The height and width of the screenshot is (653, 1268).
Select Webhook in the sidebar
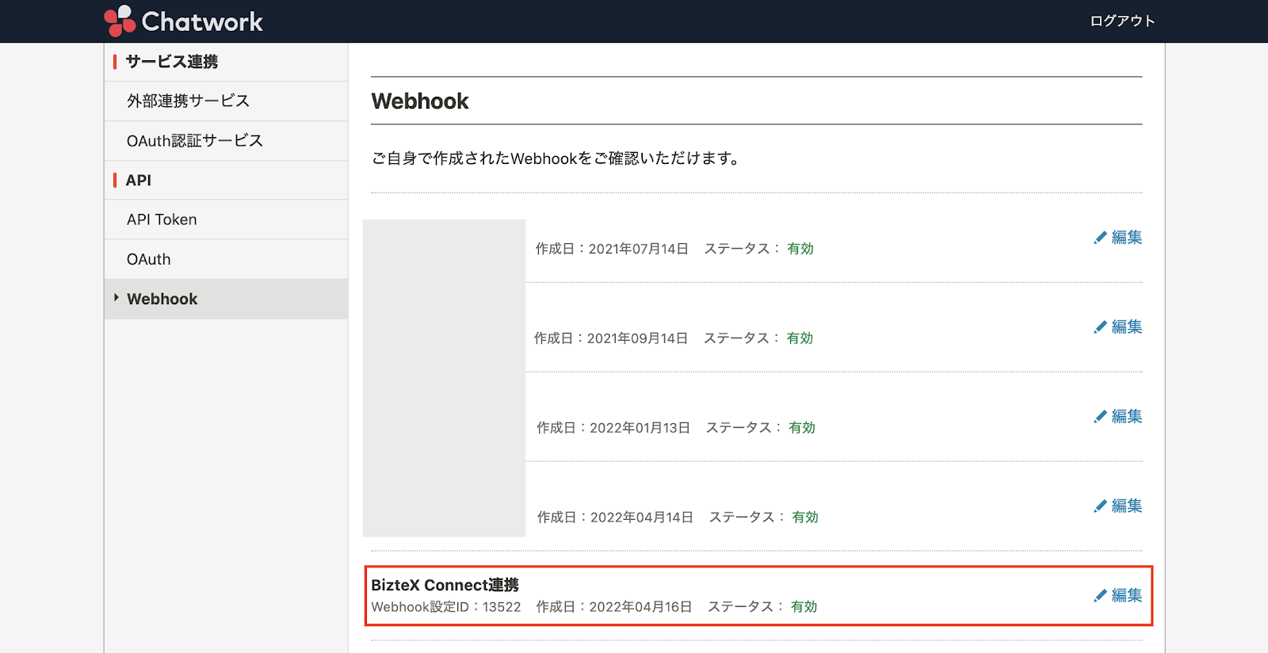pyautogui.click(x=226, y=299)
